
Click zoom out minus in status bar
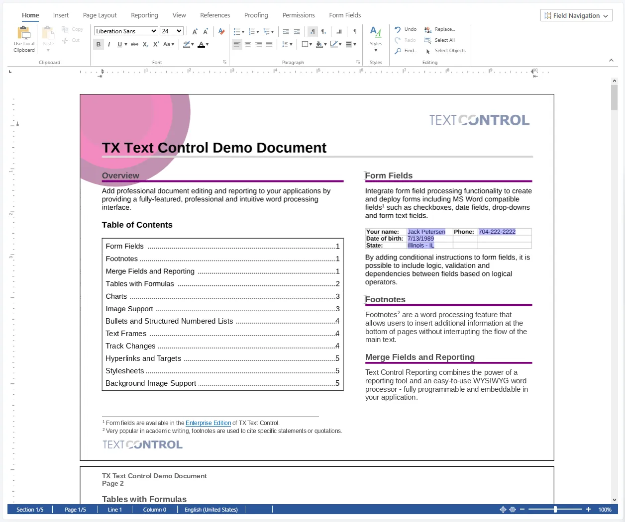[x=522, y=510]
